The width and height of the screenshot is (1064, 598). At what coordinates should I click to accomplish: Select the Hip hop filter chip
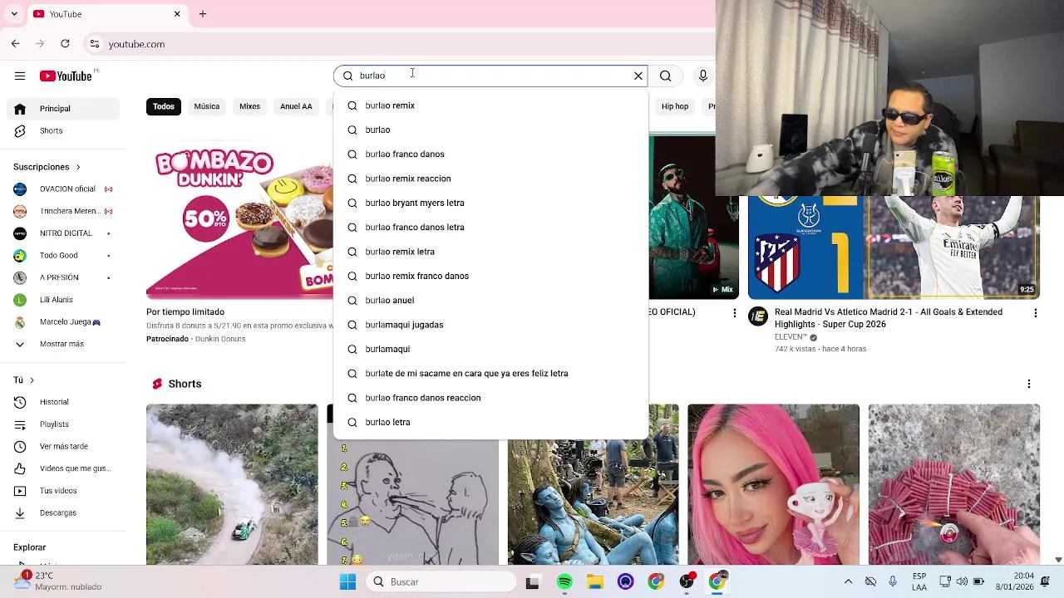(675, 106)
